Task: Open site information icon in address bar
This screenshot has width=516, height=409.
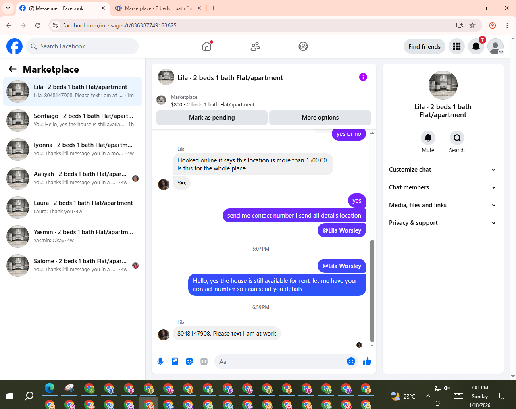Action: 56,25
